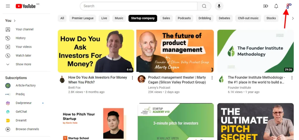
Task: Open options for Marty Cagan video
Action: [x=212, y=78]
